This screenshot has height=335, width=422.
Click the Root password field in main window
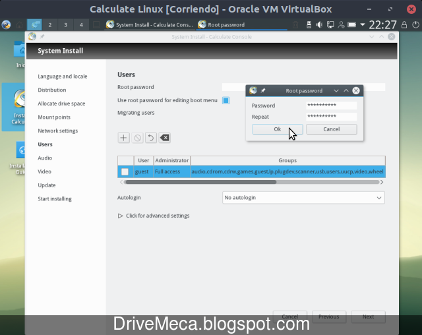coord(303,87)
